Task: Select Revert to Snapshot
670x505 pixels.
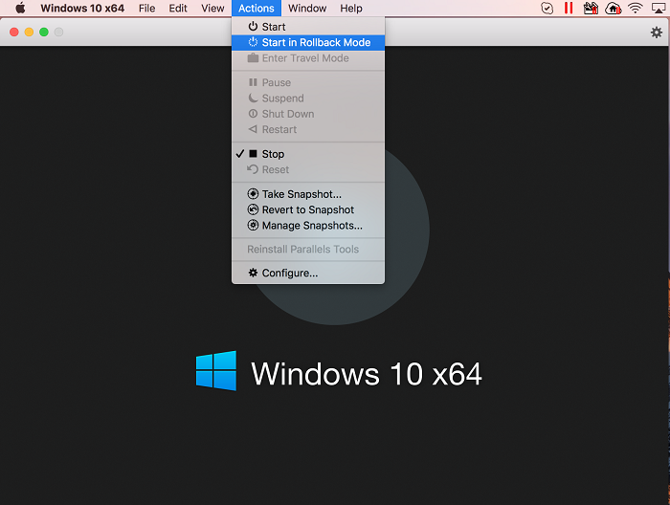Action: click(307, 209)
